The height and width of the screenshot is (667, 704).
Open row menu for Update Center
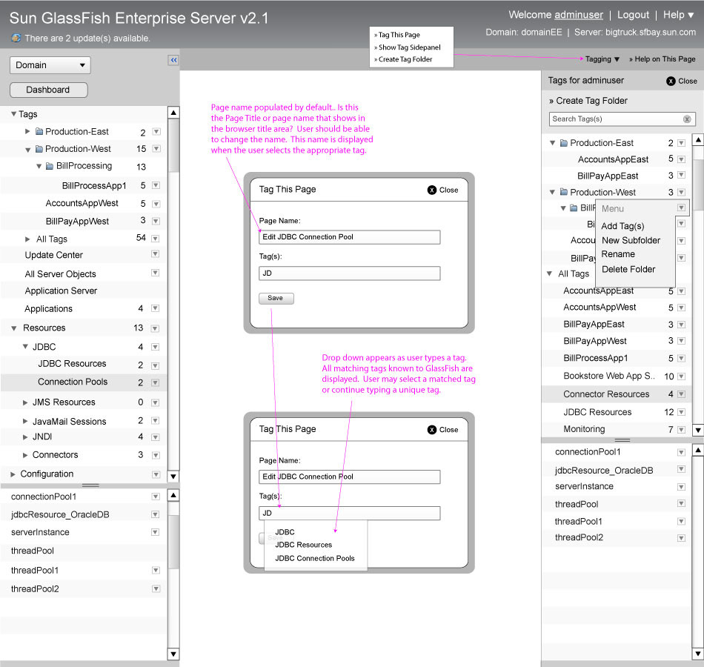point(156,254)
